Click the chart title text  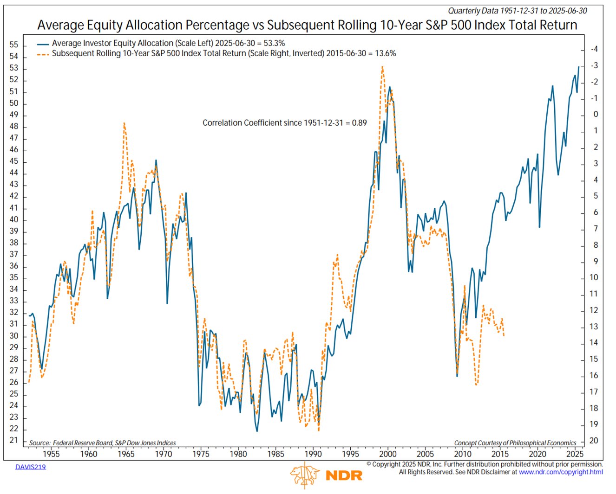[x=307, y=25]
